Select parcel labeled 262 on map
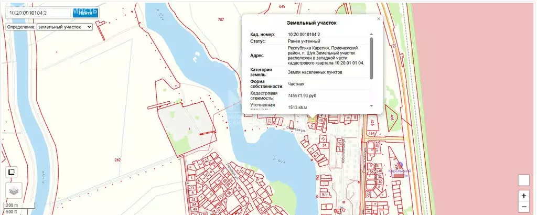Screen dimensions: 537x215 [x=117, y=160]
